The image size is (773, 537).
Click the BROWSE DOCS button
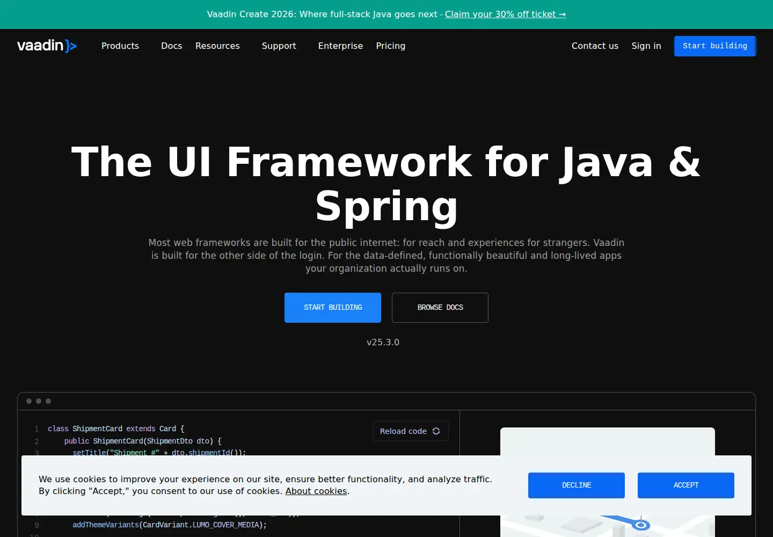tap(440, 308)
